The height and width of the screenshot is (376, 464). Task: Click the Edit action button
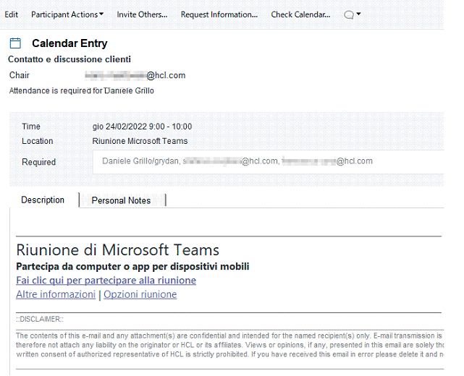[12, 14]
